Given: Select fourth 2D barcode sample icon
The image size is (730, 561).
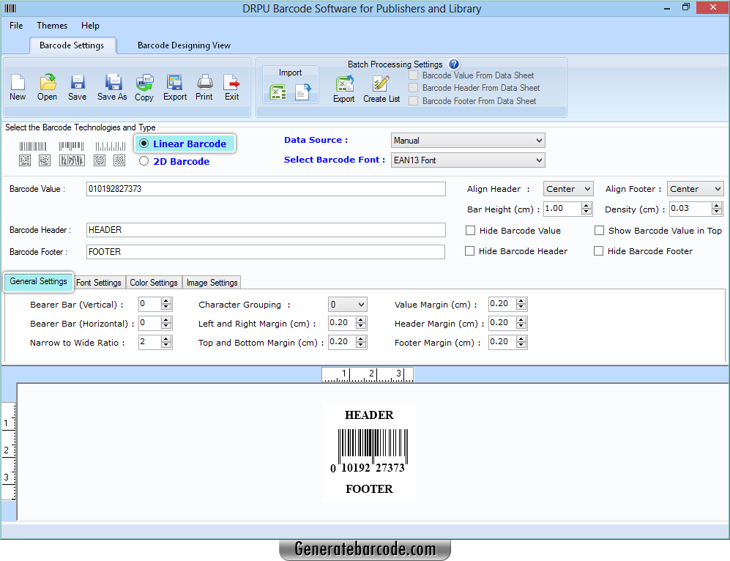Looking at the screenshot, I should coord(100,160).
